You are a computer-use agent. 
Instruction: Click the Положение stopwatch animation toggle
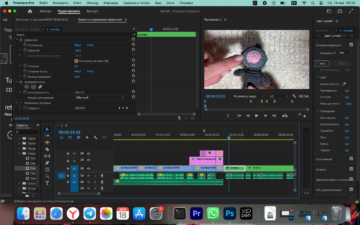25,45
